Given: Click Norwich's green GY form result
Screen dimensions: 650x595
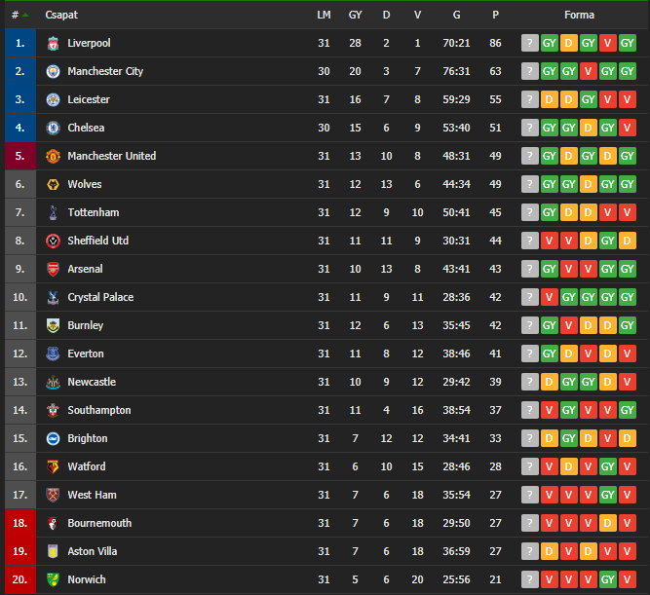Looking at the screenshot, I should tap(608, 579).
